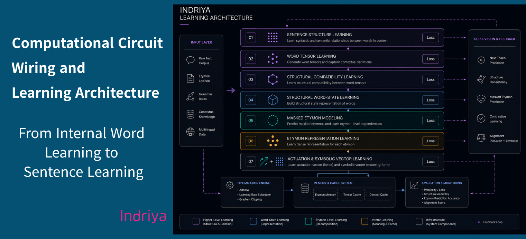Click the 'SUPERVISION & FEEDBACK' heading
Image resolution: width=526 pixels, height=239 pixels.
[495, 39]
